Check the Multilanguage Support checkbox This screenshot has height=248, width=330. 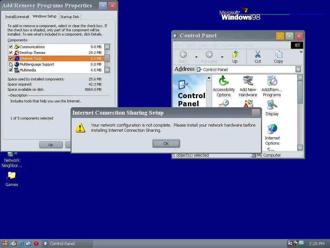[x=11, y=64]
